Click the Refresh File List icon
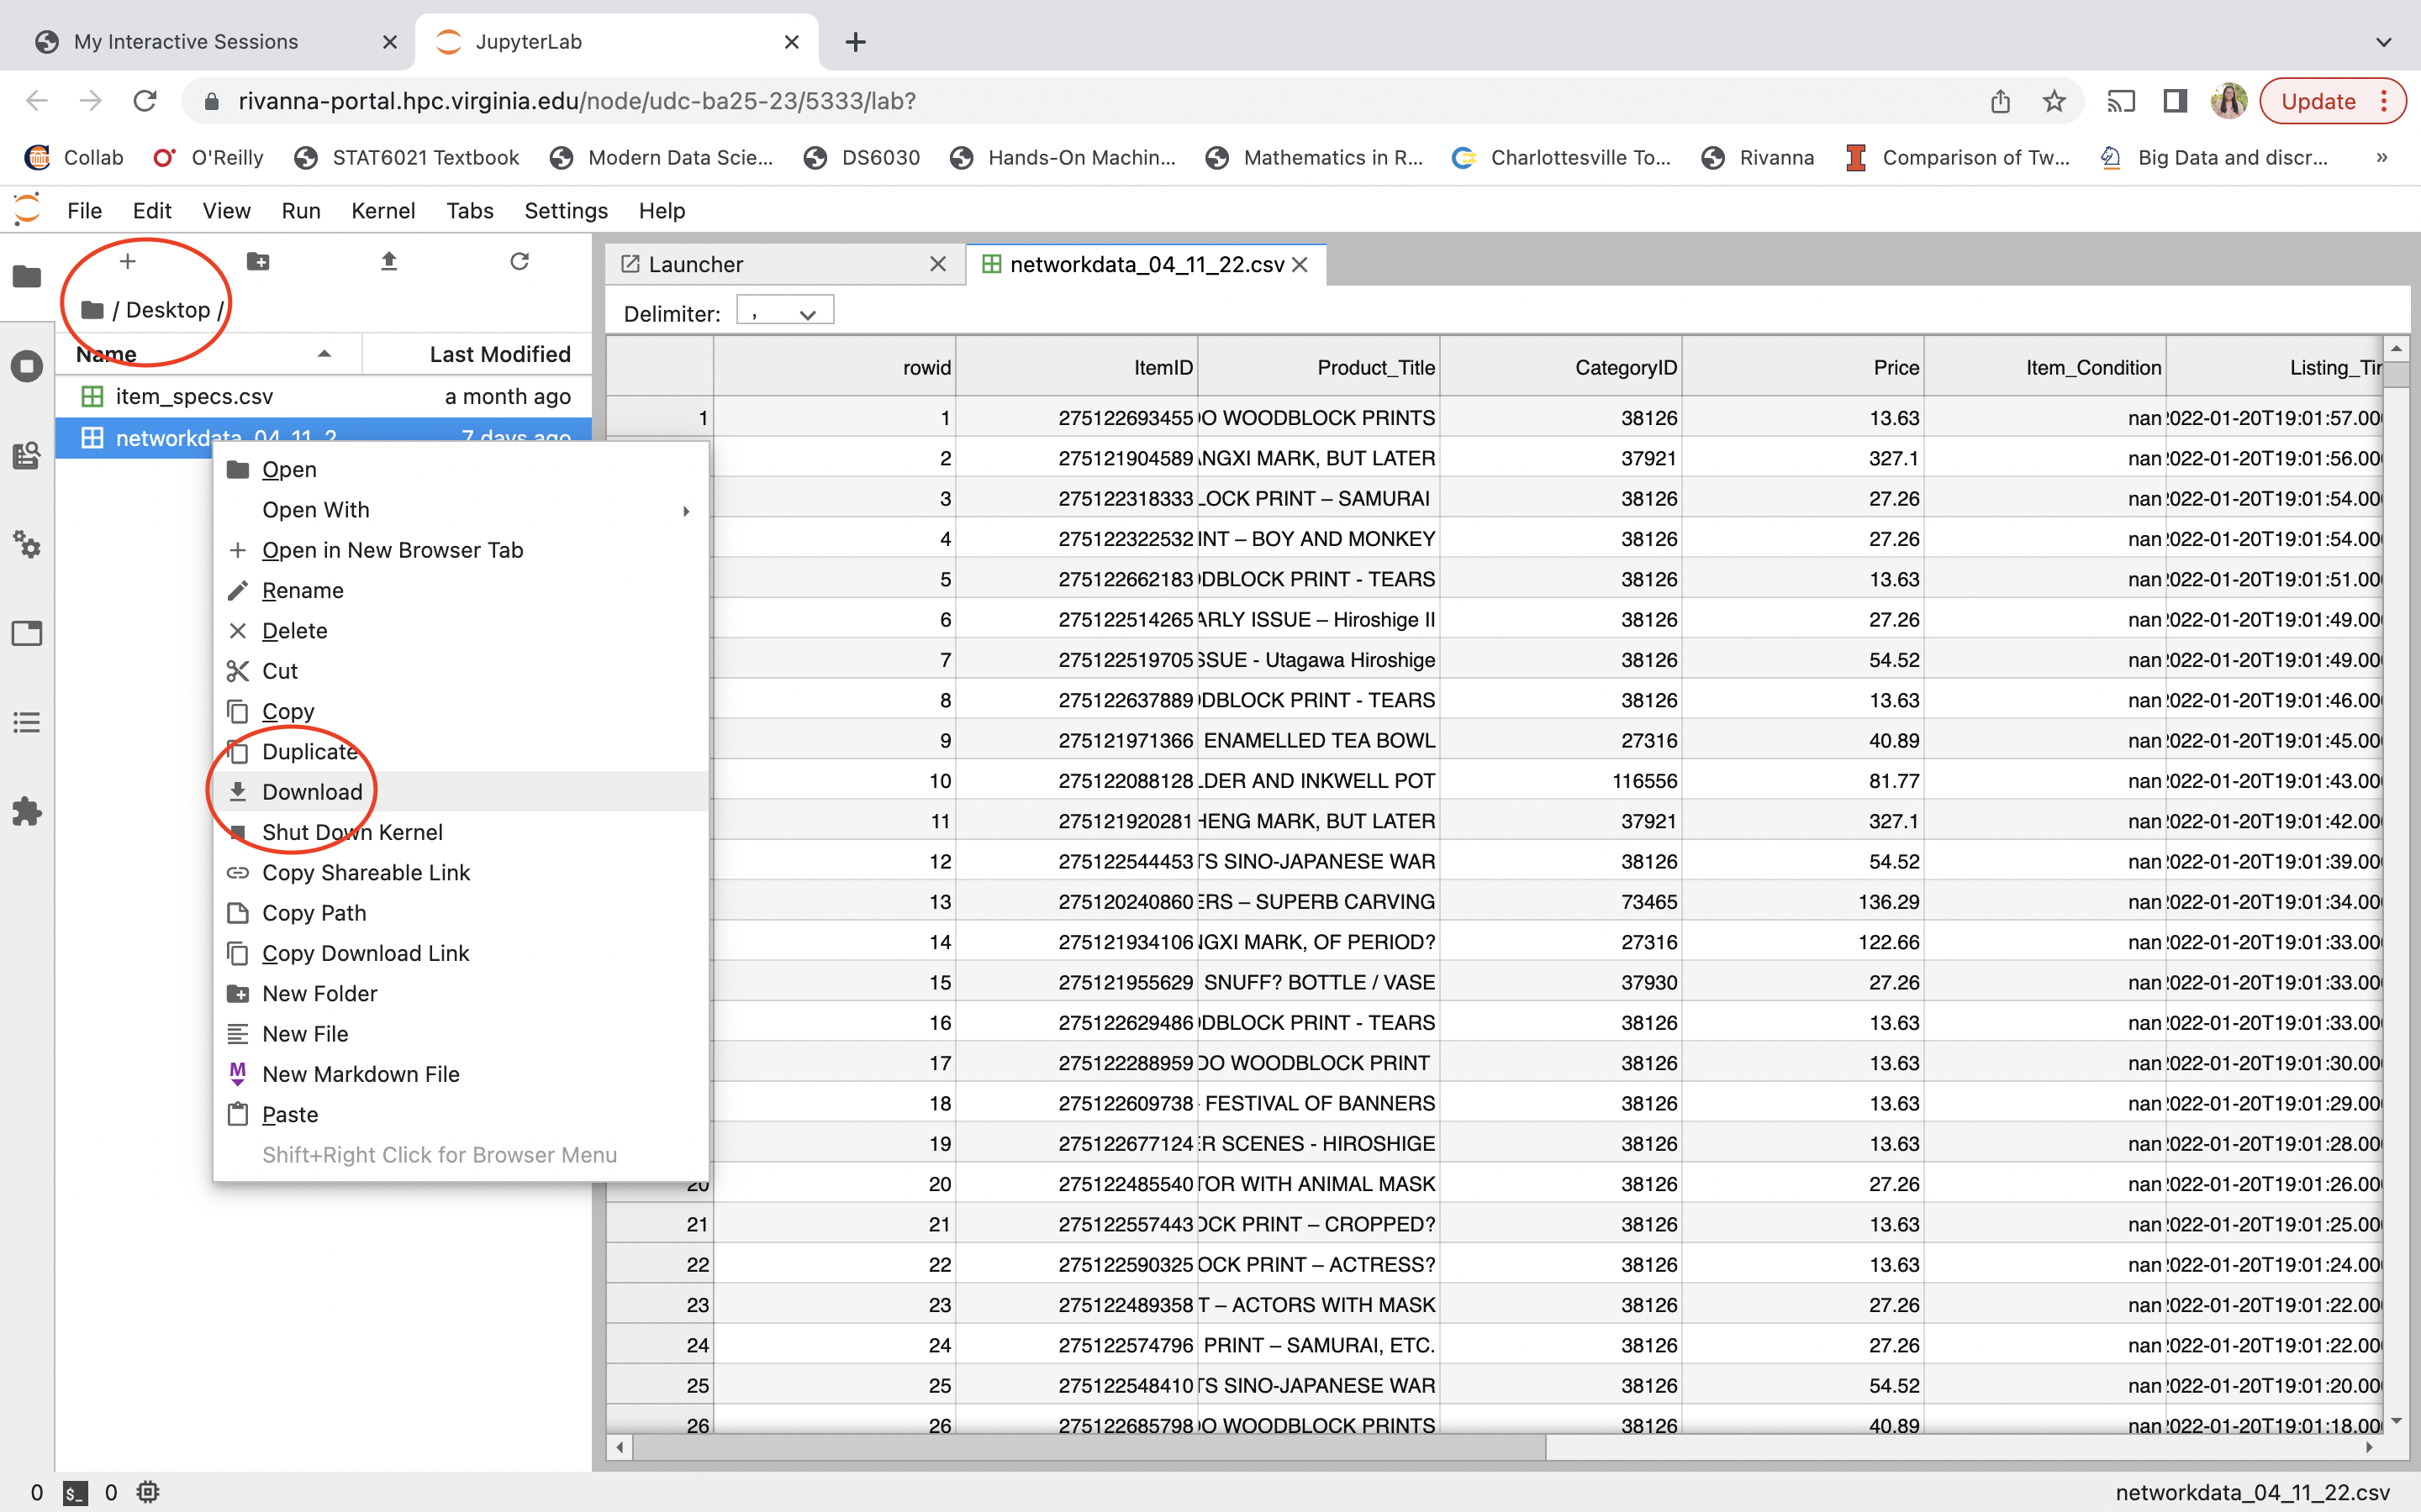The height and width of the screenshot is (1512, 2421). (520, 261)
